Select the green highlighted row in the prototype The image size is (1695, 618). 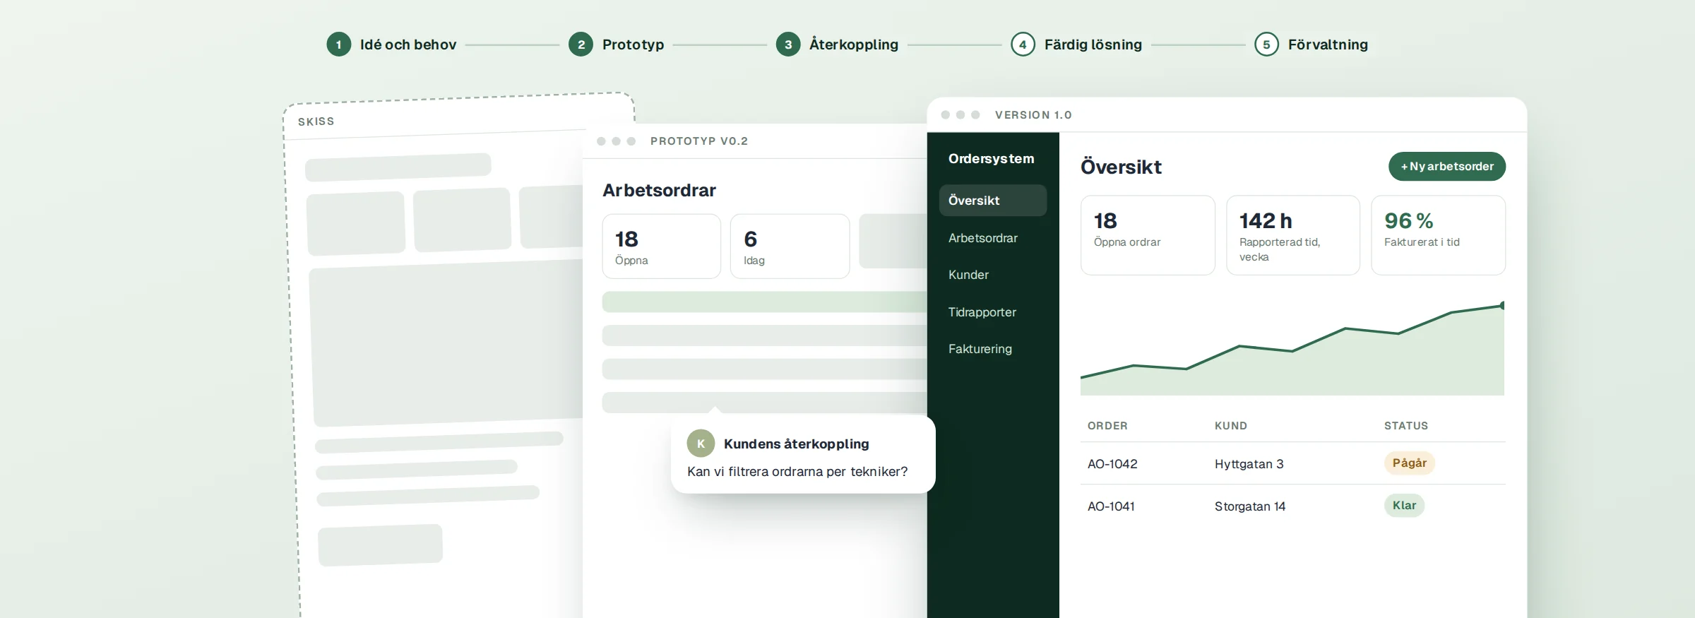click(x=764, y=302)
